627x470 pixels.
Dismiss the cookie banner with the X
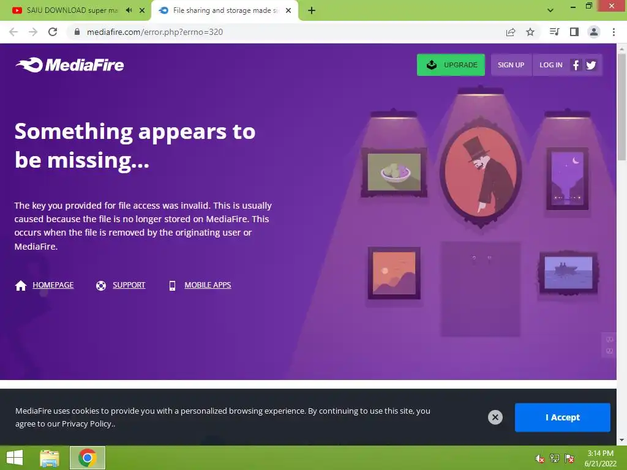click(x=495, y=417)
